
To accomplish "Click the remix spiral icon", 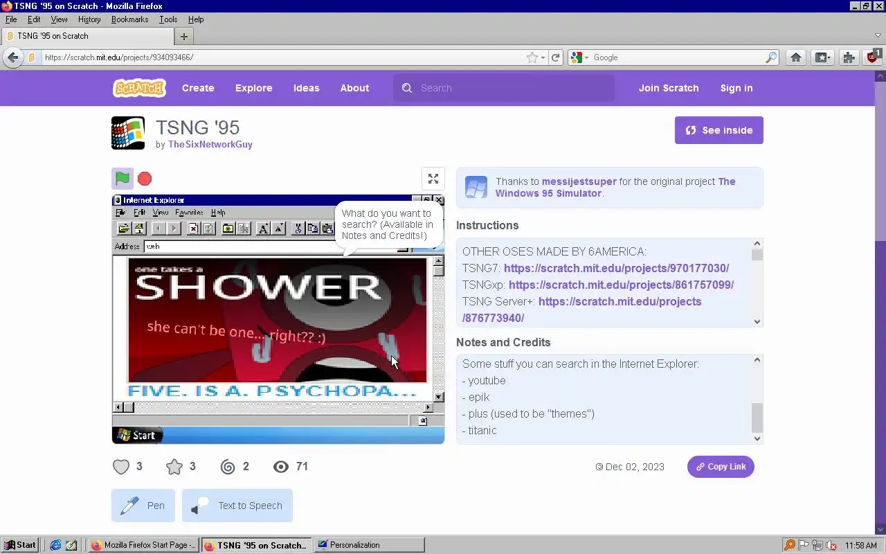I will [x=228, y=467].
